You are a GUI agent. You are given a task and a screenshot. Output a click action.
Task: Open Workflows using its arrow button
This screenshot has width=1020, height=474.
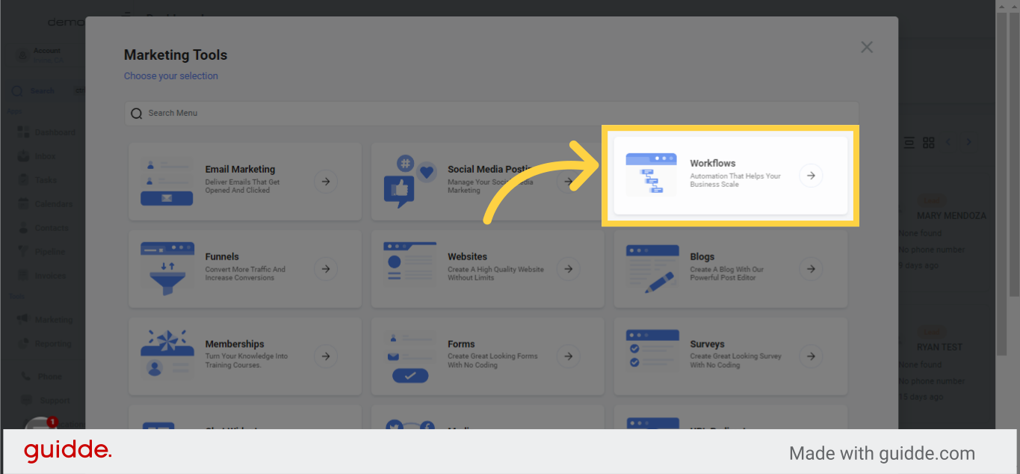pyautogui.click(x=811, y=175)
